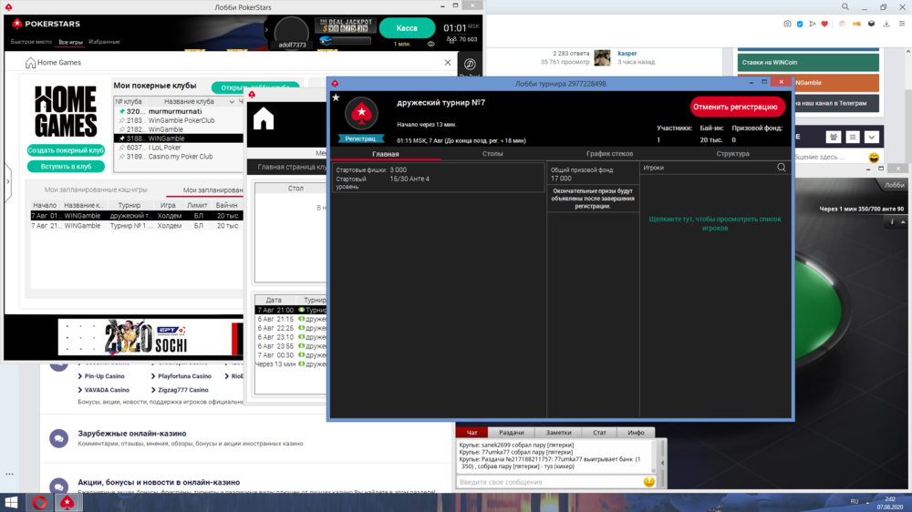The width and height of the screenshot is (912, 512).
Task: Expand the chat box chevron dropdown
Action: 872,137
